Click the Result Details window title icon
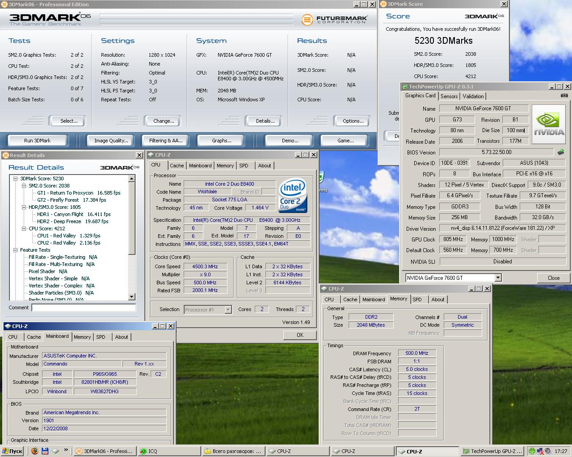 point(6,155)
